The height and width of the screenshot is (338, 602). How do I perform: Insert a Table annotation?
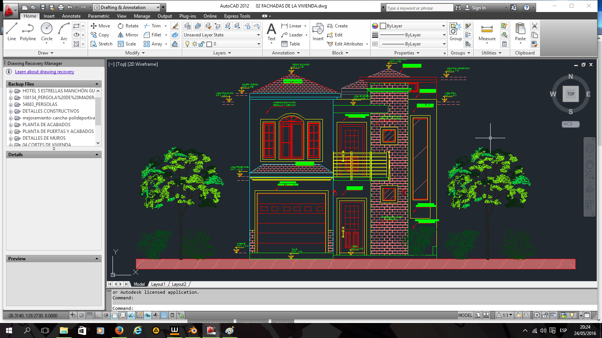[x=285, y=44]
